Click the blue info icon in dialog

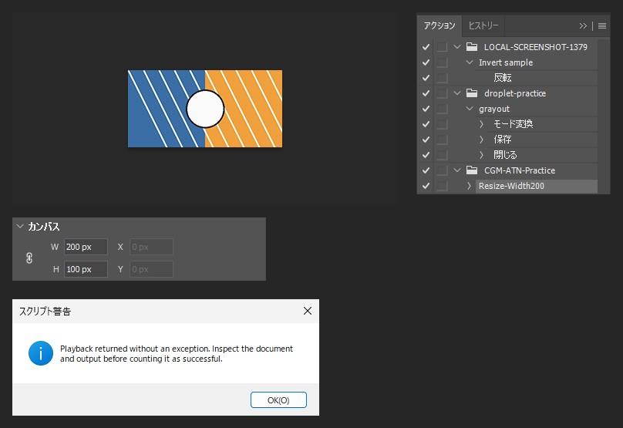41,353
